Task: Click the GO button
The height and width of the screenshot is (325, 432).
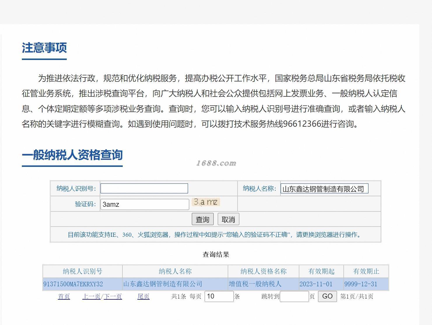Action: pos(327,296)
